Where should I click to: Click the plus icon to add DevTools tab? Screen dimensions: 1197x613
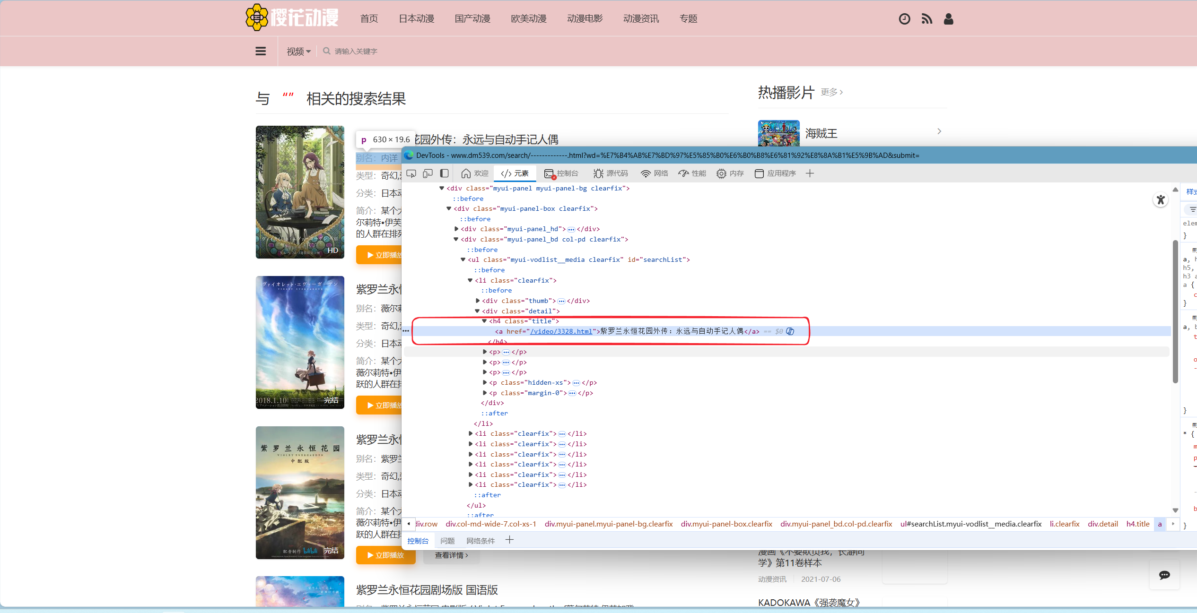[x=810, y=173]
